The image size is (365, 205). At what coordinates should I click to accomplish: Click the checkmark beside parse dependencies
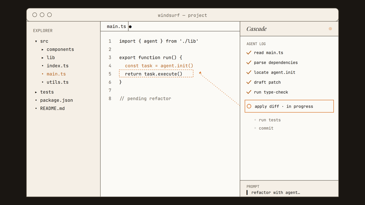[x=249, y=63]
